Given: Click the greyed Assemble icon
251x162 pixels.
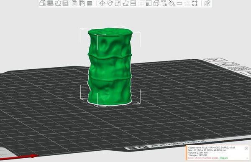Looking at the screenshot, I should point(187,3).
